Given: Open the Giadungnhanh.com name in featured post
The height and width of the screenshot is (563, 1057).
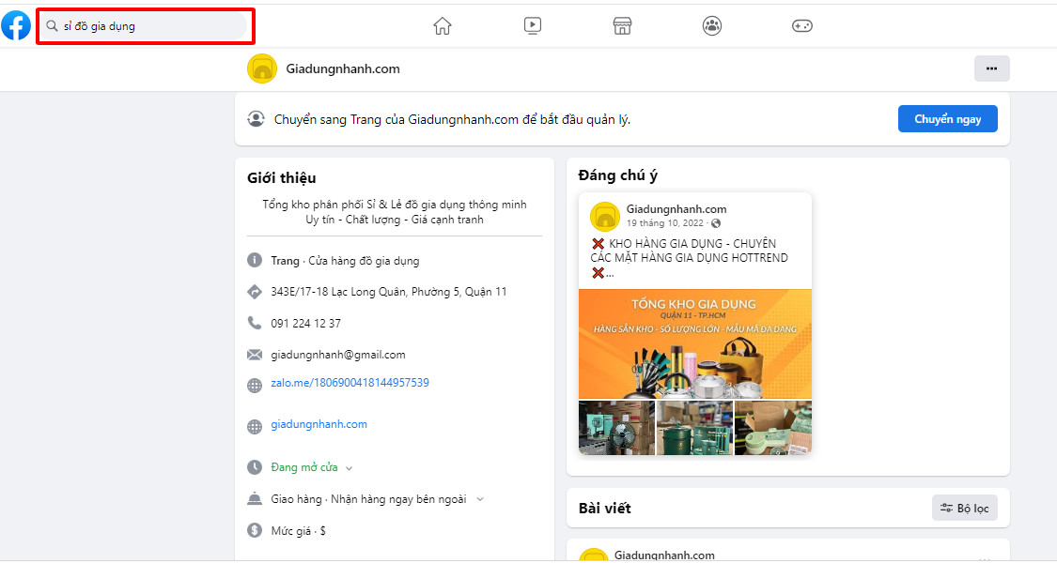Looking at the screenshot, I should [676, 209].
